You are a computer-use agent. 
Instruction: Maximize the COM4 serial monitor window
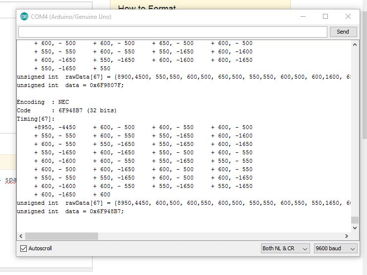325,17
